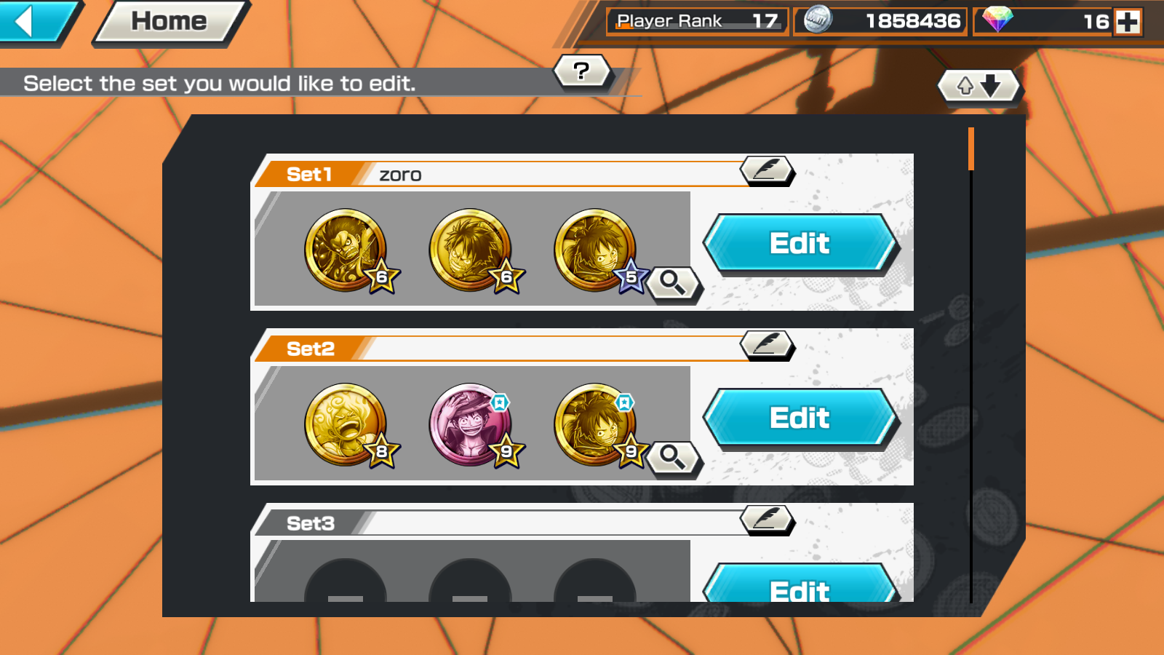Open the question mark help button
1164x655 pixels.
coord(582,71)
